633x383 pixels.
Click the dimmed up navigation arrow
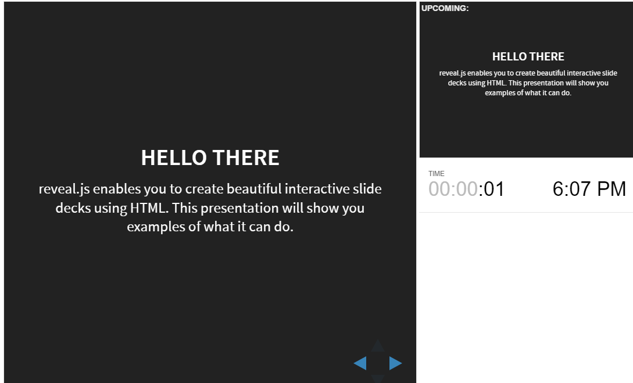pyautogui.click(x=378, y=346)
